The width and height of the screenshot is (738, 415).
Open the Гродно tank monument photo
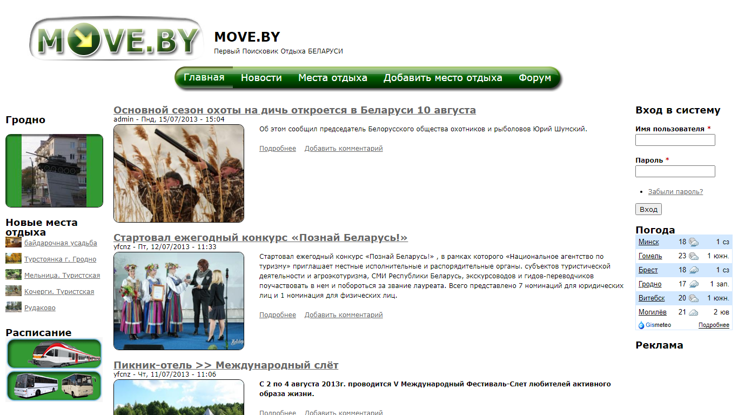54,171
